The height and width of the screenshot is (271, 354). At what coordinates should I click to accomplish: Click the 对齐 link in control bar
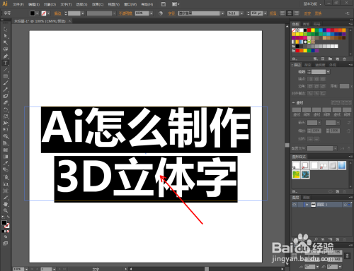307,13
